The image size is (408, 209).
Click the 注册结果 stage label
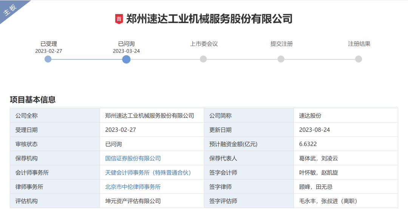point(359,44)
